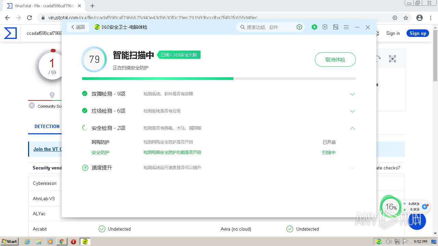Screen dimensions: 438x246
Task: Open the Windows Start menu
Action: click(9, 241)
